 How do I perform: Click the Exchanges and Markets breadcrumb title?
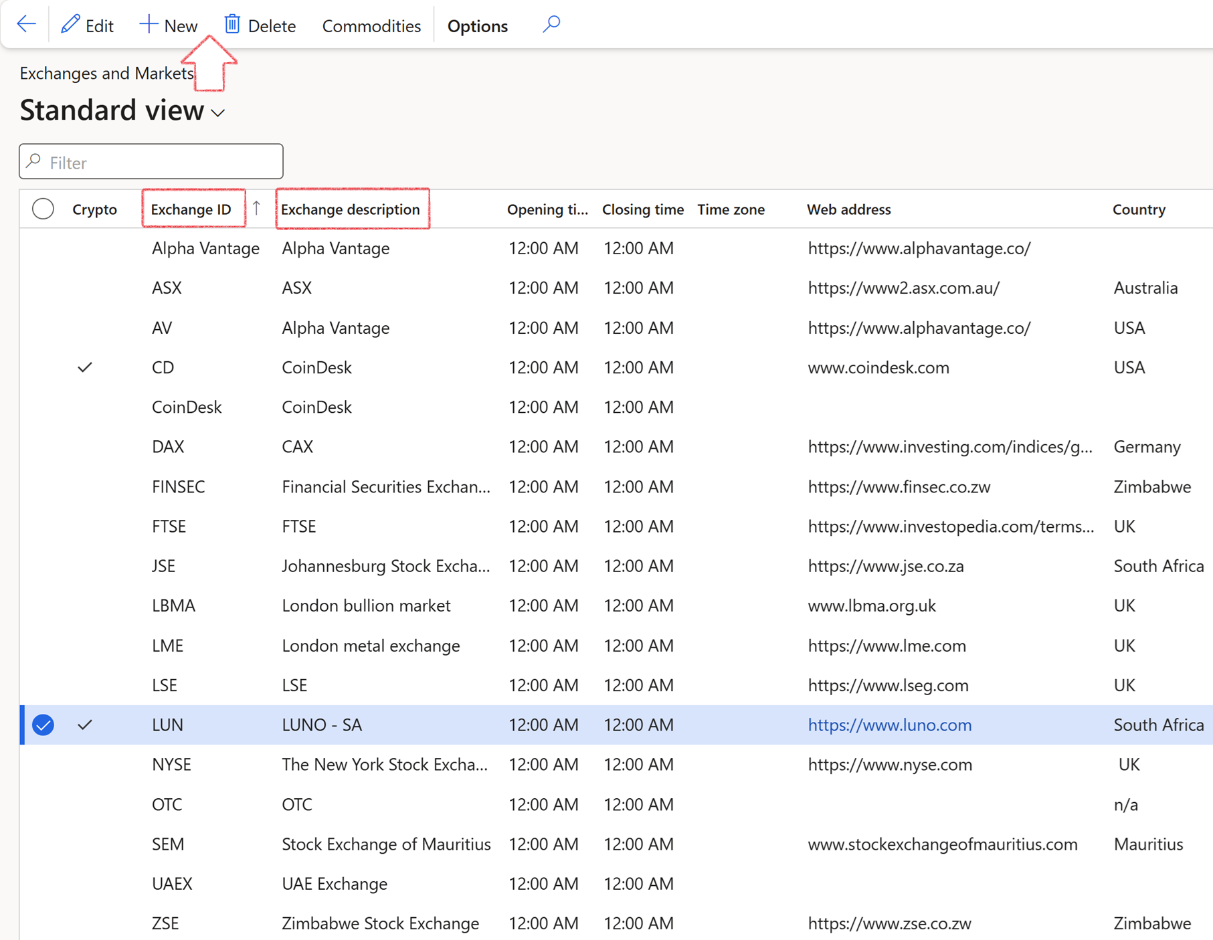106,73
